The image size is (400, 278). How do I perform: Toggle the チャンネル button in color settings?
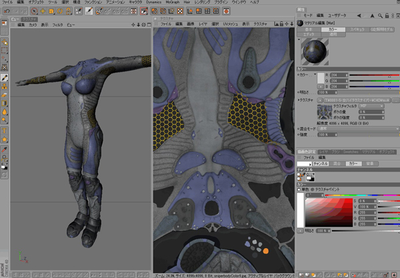(x=321, y=163)
